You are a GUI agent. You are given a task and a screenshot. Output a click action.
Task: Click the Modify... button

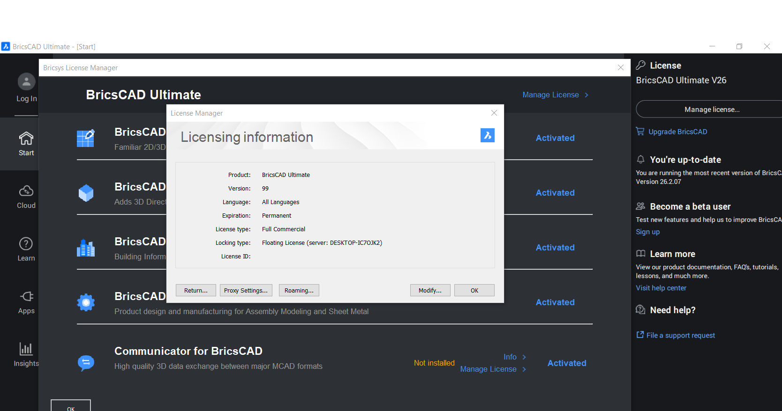tap(430, 290)
